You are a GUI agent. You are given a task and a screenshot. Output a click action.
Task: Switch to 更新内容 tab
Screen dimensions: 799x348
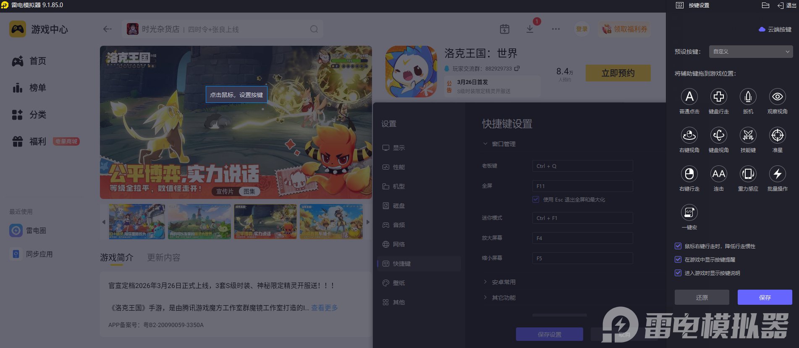pyautogui.click(x=164, y=257)
